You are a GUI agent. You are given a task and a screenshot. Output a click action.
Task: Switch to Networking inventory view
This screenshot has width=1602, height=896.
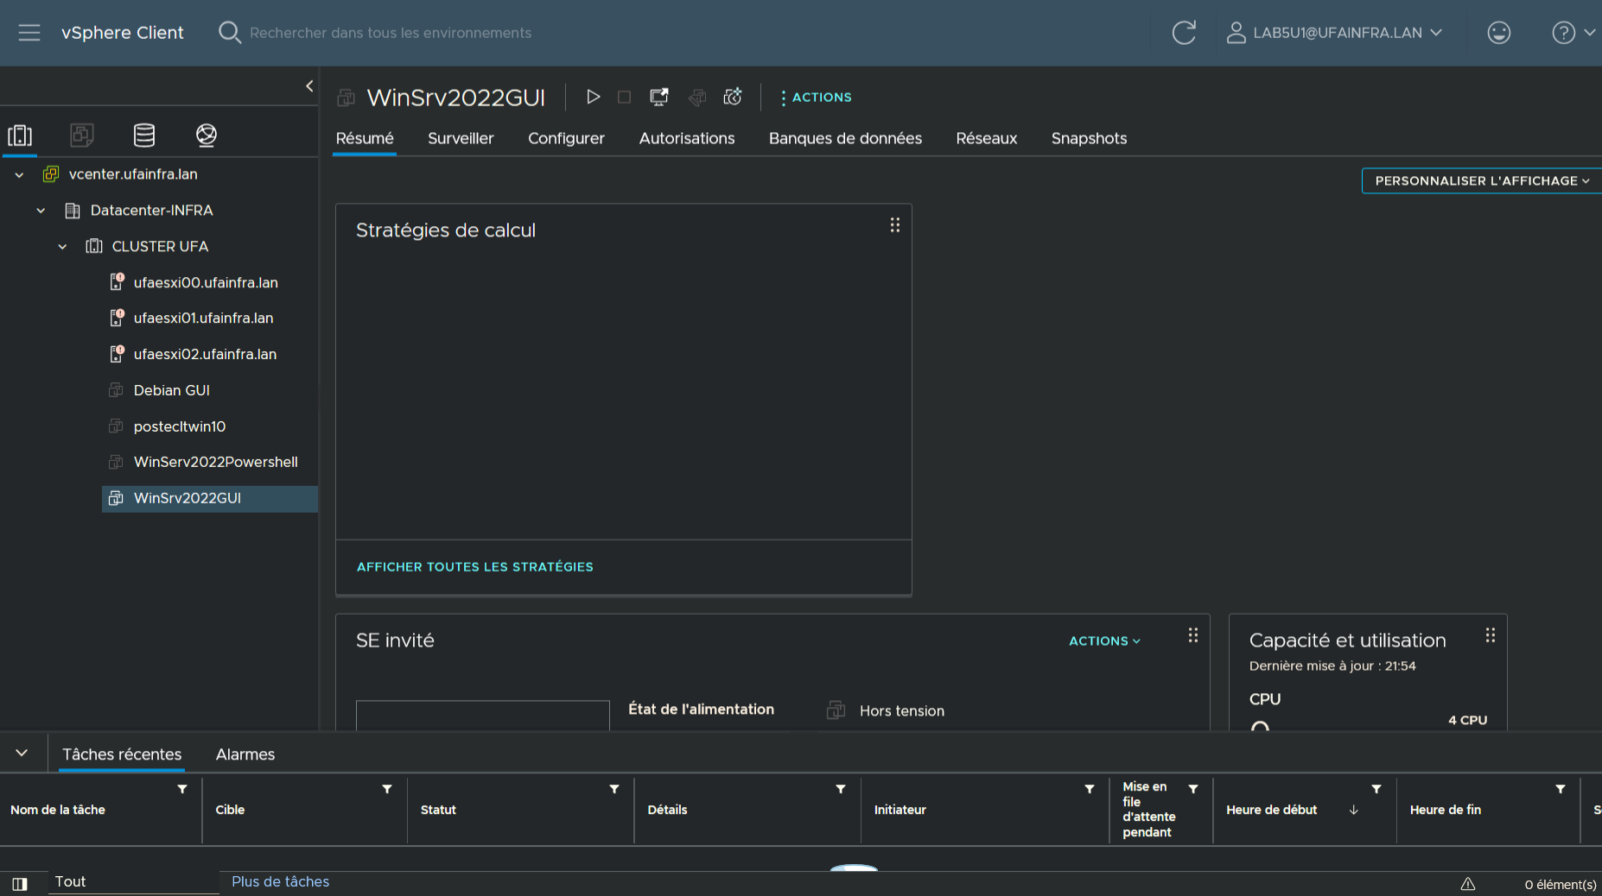(207, 136)
